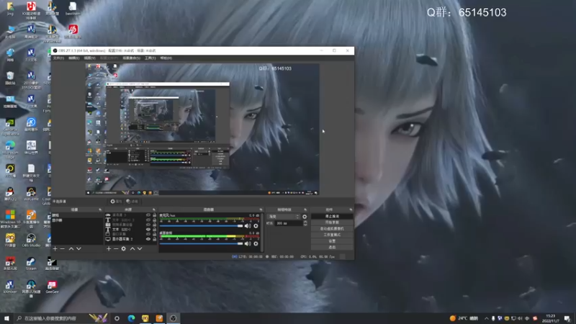Move the scene down in the scenes list
Viewport: 576px width, 324px height.
78,248
